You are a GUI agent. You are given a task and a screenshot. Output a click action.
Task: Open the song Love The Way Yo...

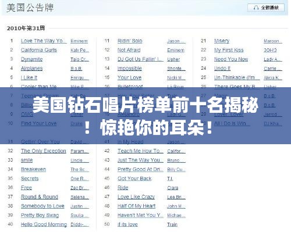click(x=44, y=41)
